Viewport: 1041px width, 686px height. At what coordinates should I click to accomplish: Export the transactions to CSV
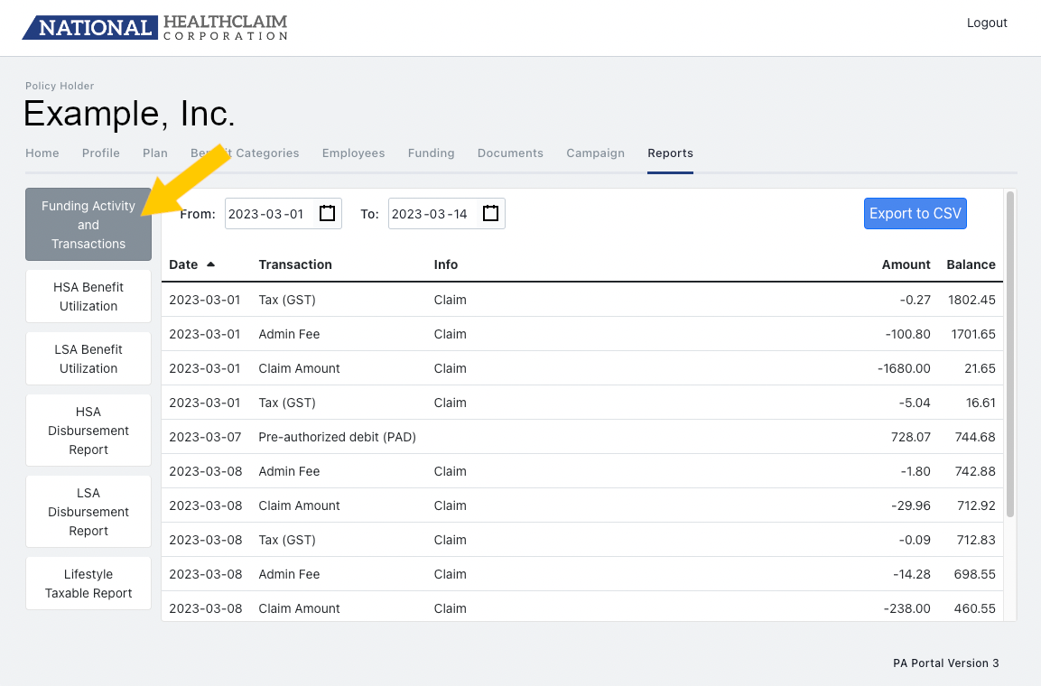click(915, 214)
